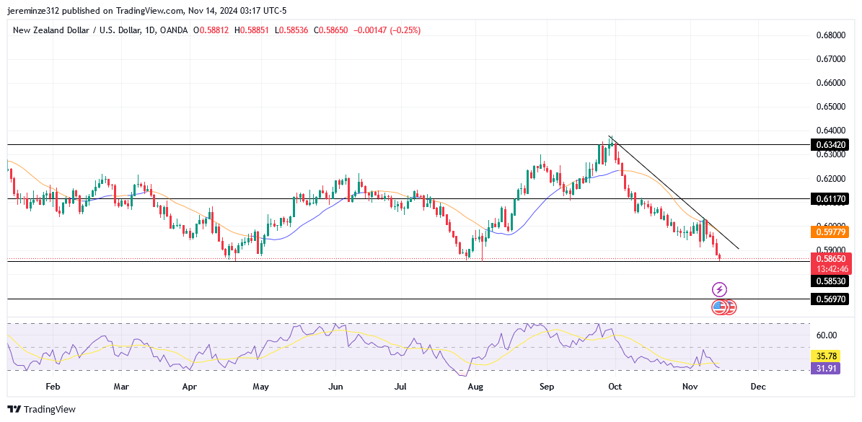Click the Nov label on the time axis

(690, 387)
